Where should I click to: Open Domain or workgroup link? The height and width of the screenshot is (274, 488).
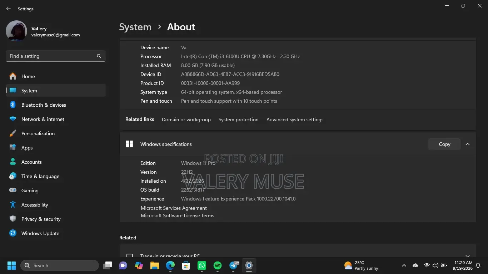tap(186, 120)
